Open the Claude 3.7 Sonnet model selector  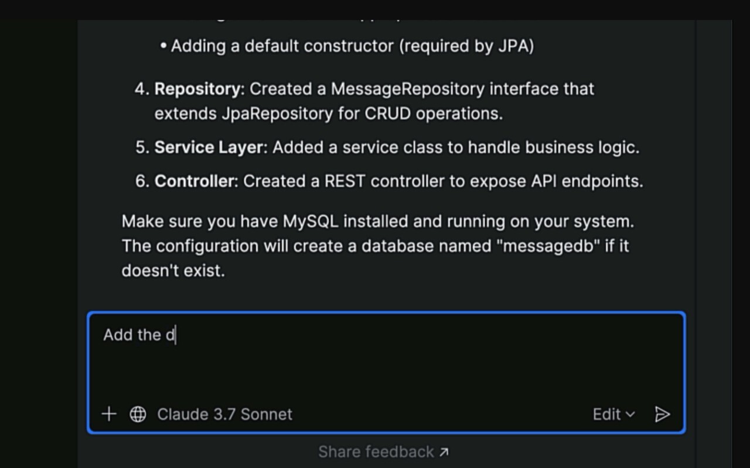pyautogui.click(x=224, y=414)
